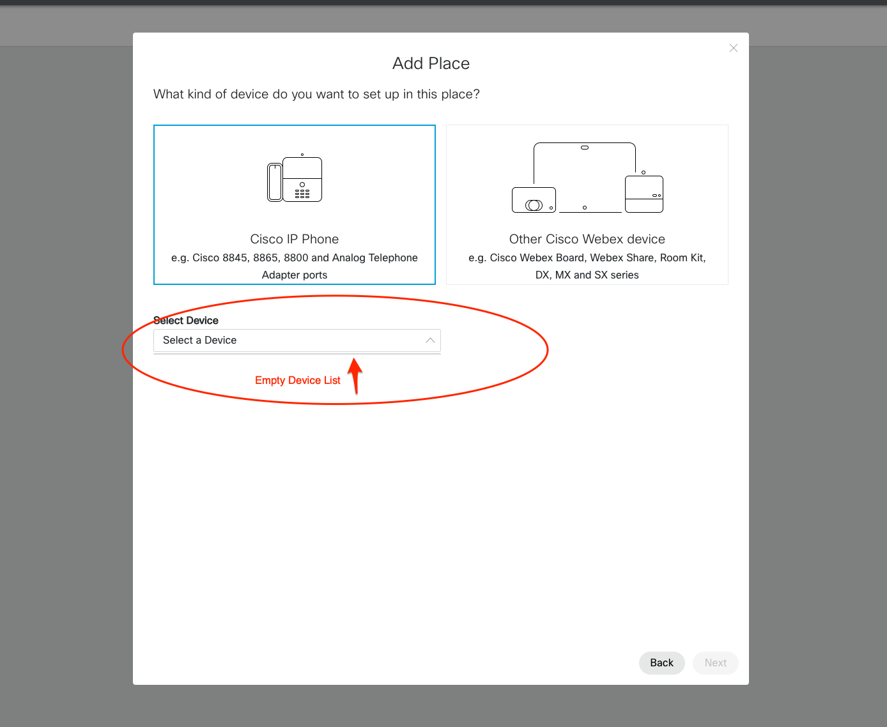Click the 'Cisco 8845, 8865, 8800' description text
This screenshot has height=727, width=887.
tap(295, 266)
